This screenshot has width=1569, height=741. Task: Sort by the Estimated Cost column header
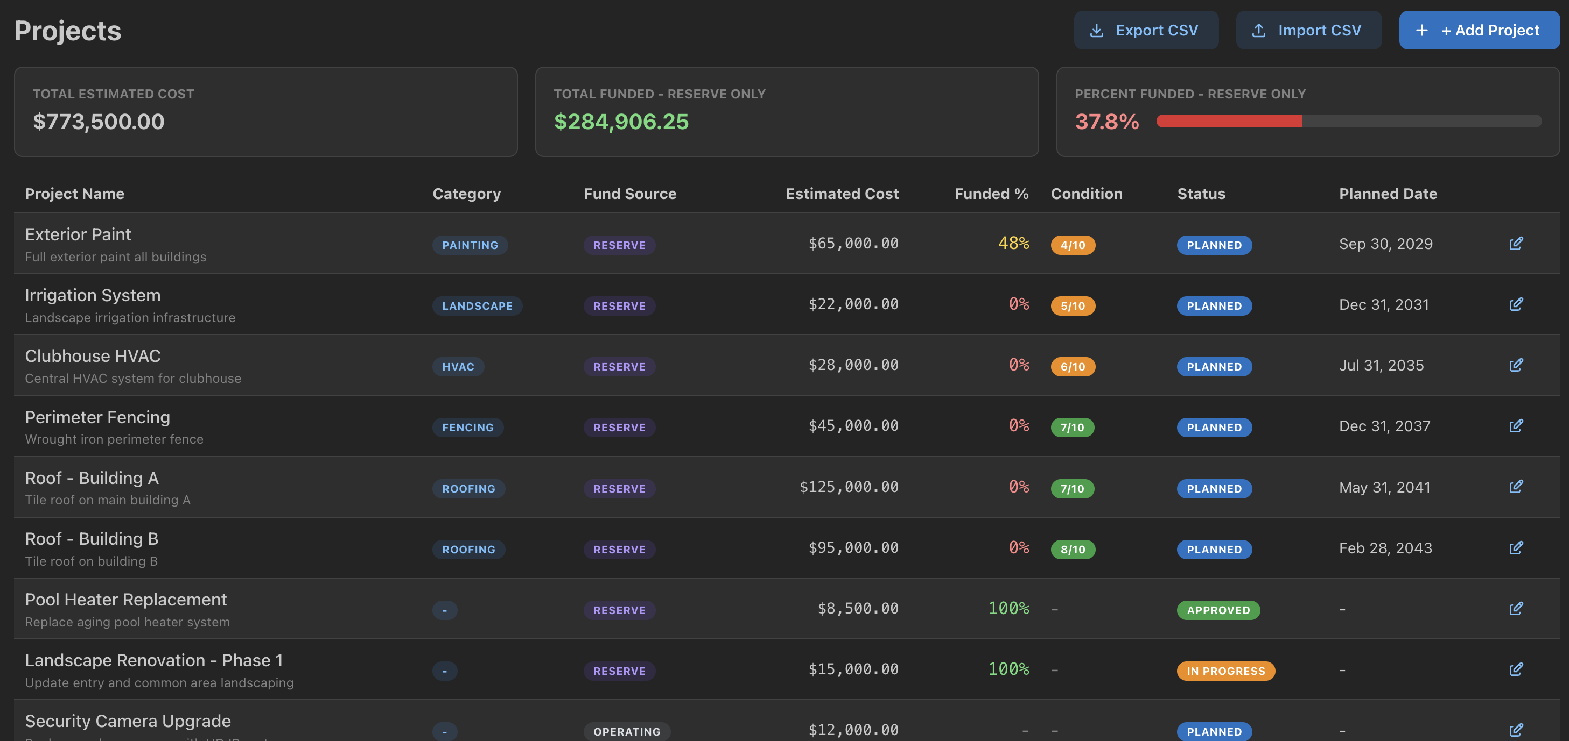pos(842,194)
